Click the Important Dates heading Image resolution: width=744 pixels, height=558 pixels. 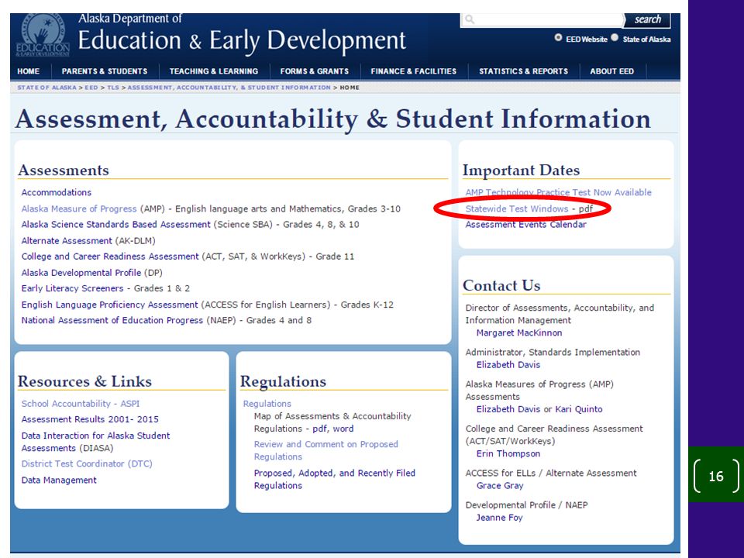521,170
